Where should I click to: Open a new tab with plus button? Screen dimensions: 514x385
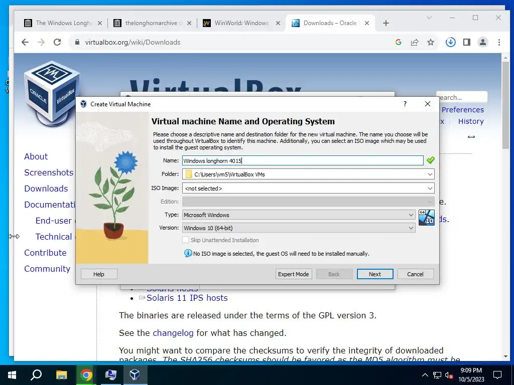tap(386, 23)
